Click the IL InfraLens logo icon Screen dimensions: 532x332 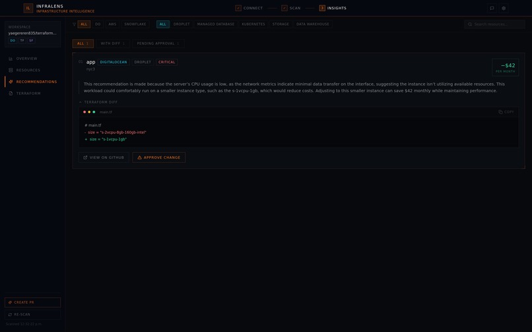pos(28,8)
